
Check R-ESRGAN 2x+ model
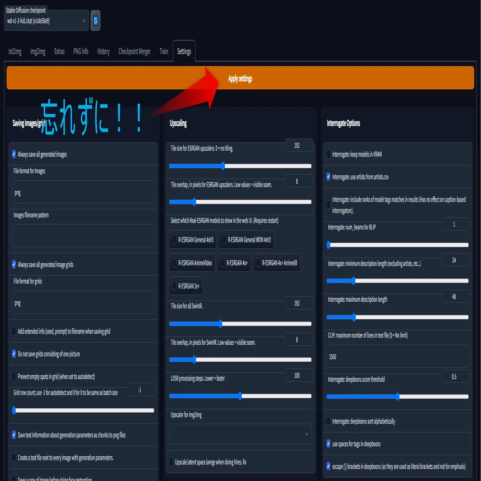click(x=174, y=286)
